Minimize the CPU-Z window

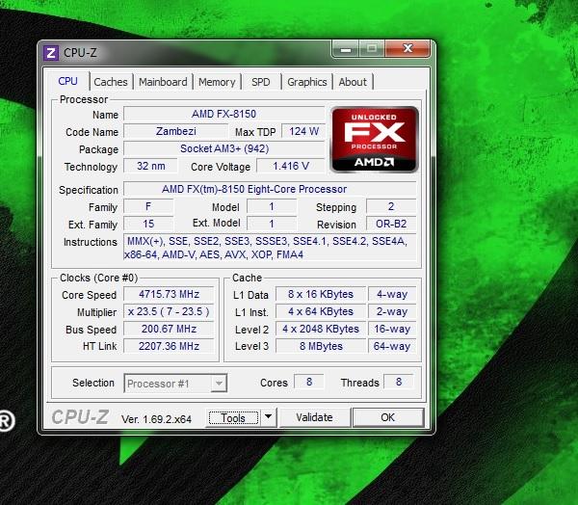tap(346, 49)
